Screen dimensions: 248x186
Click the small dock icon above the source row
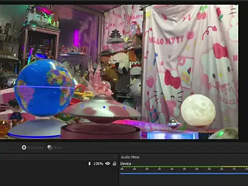pyautogui.click(x=115, y=157)
